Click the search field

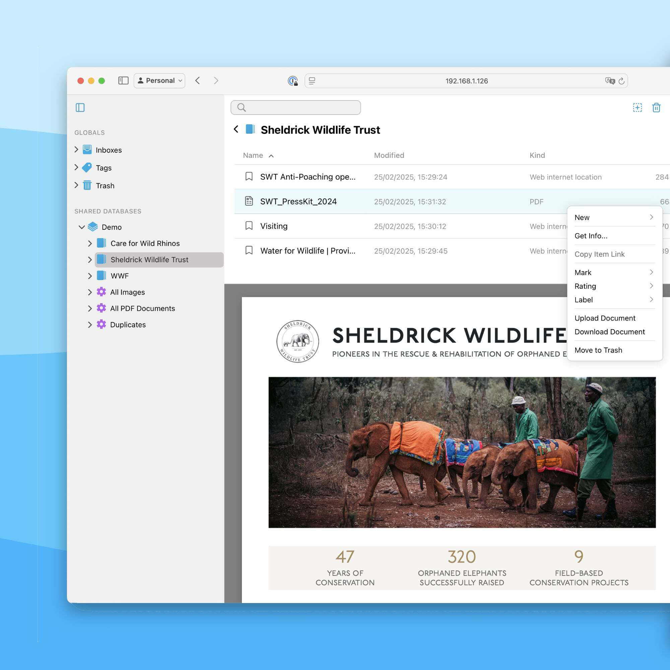[295, 108]
